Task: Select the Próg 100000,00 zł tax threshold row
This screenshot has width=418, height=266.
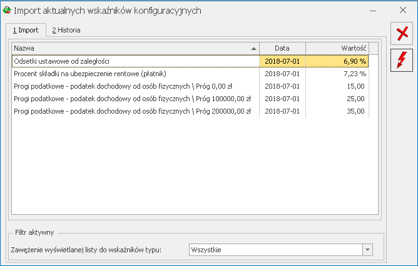Action: (x=190, y=99)
